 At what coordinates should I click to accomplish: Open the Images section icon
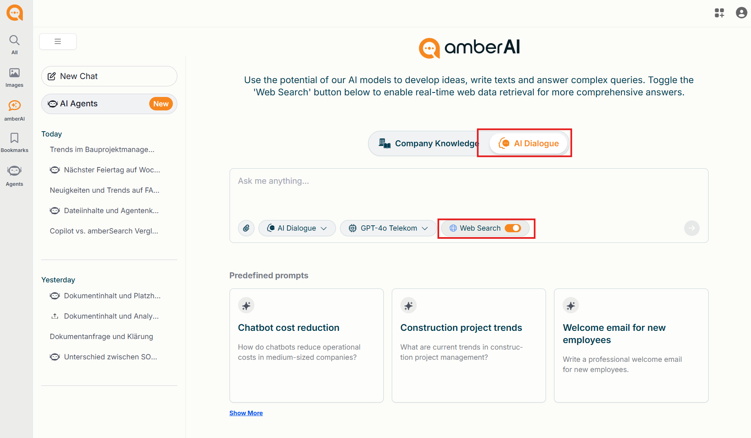click(x=14, y=74)
